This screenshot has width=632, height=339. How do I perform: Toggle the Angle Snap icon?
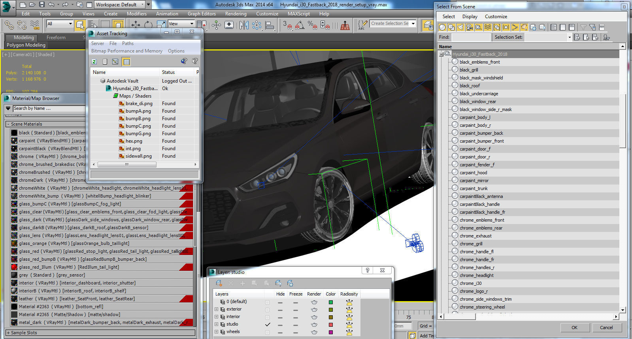tap(300, 25)
